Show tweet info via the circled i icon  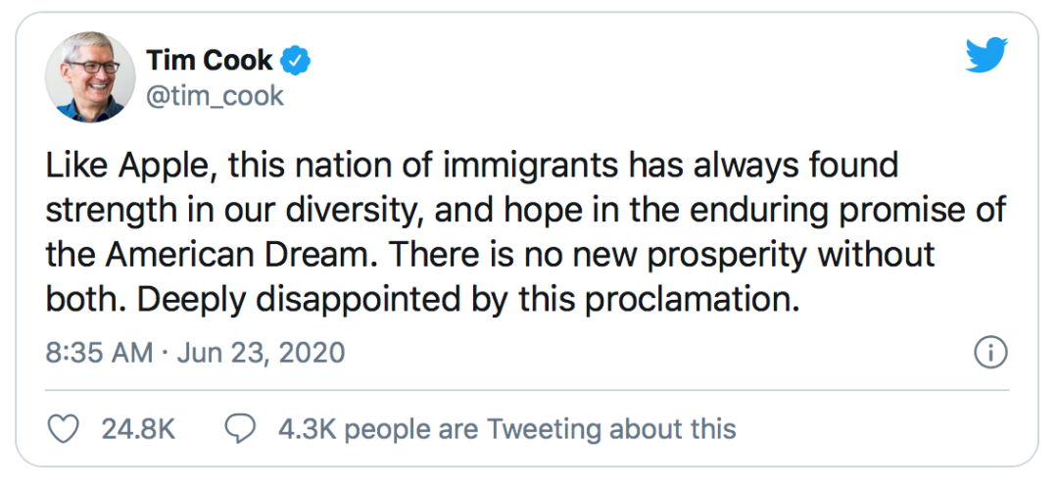[991, 353]
